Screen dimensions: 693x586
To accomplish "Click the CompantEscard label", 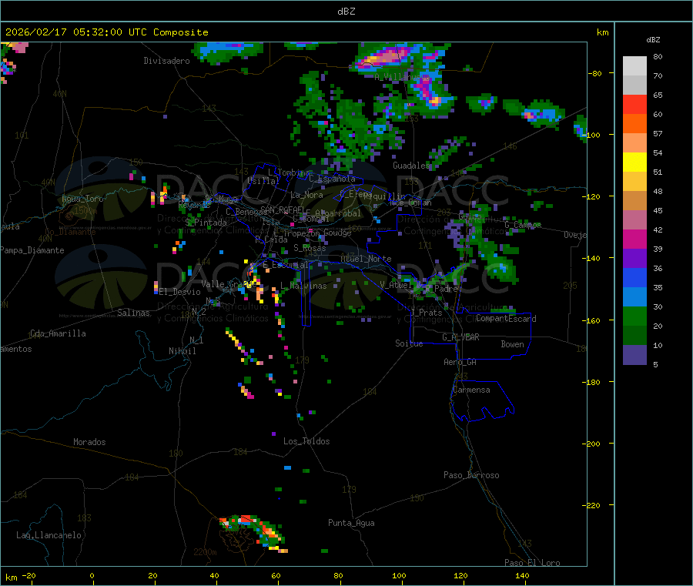I will coord(506,319).
